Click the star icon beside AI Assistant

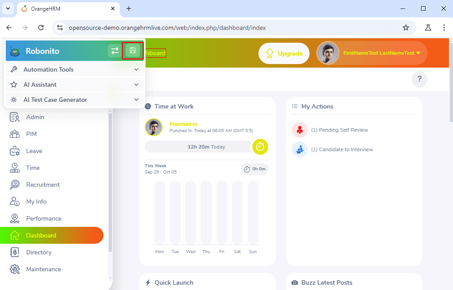14,85
